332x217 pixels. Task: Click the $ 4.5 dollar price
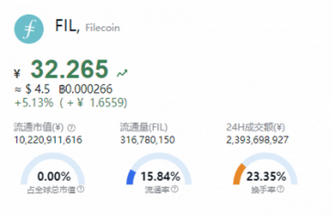pos(38,89)
